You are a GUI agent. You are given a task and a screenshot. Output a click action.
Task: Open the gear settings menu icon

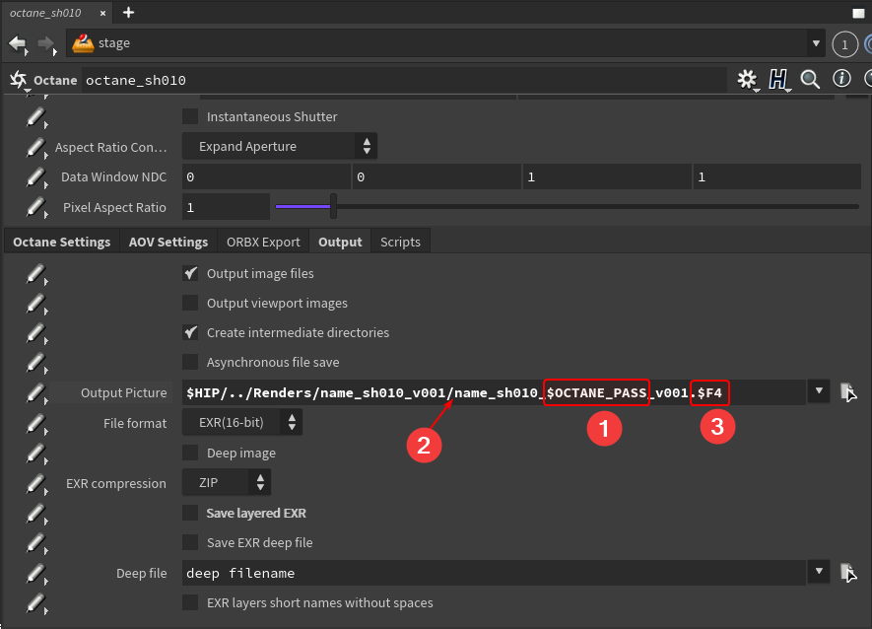(x=747, y=80)
